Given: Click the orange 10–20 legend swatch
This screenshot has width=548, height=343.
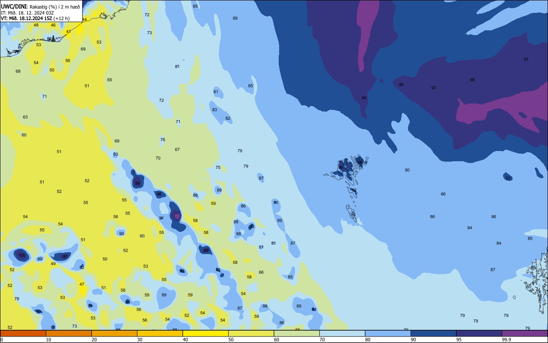Looking at the screenshot, I should (68, 333).
